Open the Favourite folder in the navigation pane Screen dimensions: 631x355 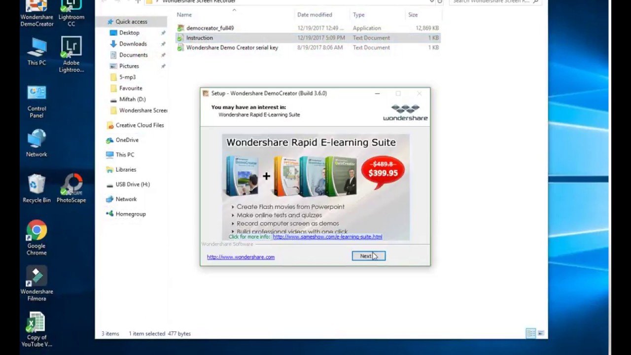click(x=131, y=88)
